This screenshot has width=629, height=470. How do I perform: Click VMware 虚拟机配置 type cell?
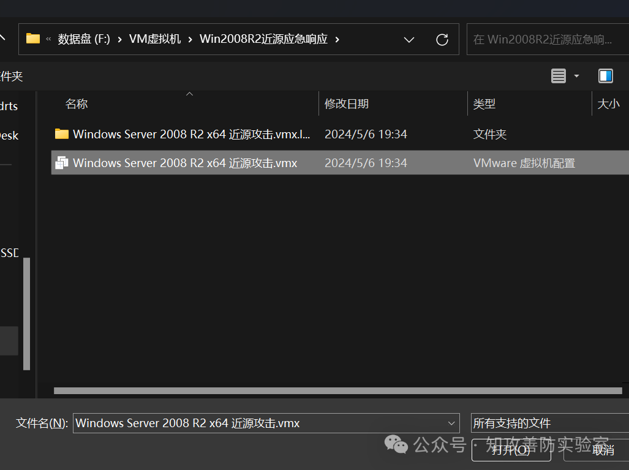click(524, 163)
